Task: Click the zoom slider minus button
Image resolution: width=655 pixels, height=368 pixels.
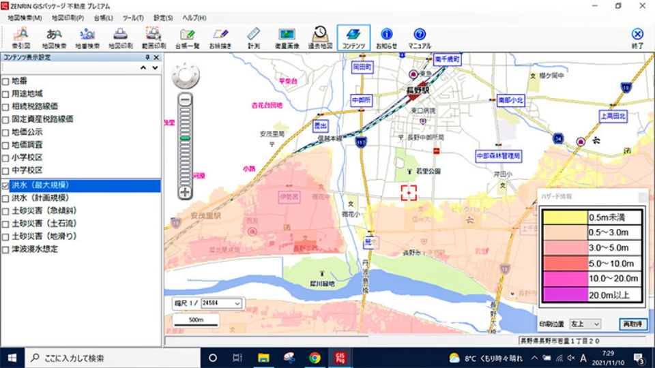Action: [185, 99]
